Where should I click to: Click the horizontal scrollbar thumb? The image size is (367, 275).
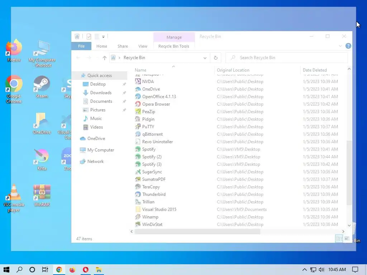click(197, 231)
